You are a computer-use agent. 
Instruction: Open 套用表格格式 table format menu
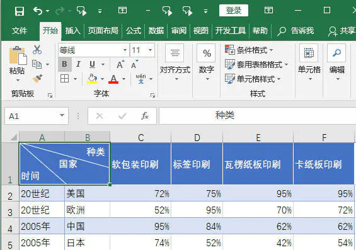(x=256, y=64)
